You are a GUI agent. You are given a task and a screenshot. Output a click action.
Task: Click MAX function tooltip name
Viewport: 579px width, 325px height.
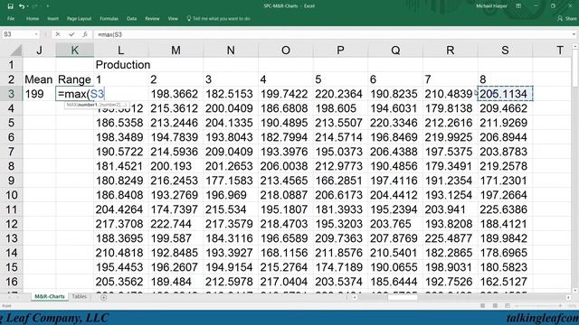pyautogui.click(x=71, y=105)
